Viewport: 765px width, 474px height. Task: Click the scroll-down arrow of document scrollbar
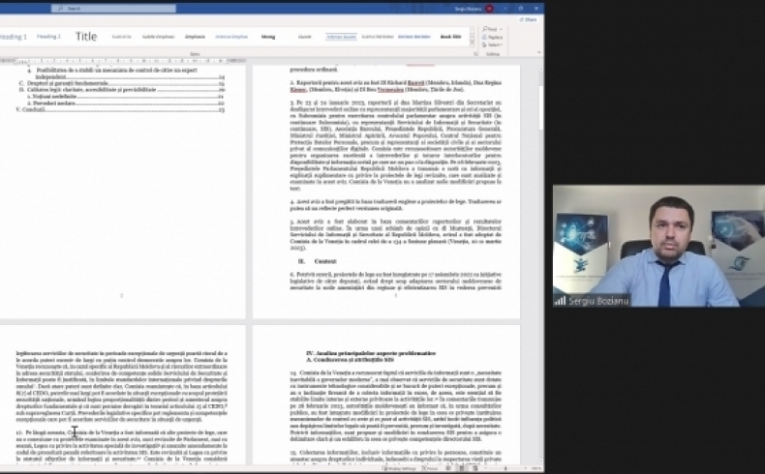pyautogui.click(x=541, y=460)
